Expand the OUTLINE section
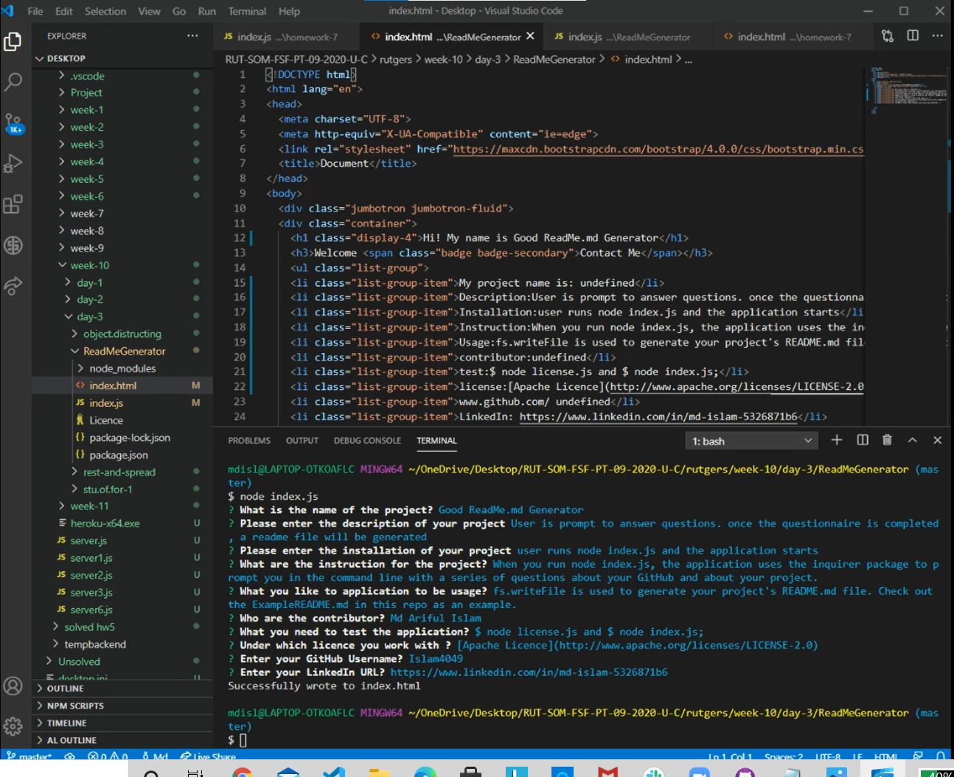Viewport: 954px width, 777px height. pos(65,688)
